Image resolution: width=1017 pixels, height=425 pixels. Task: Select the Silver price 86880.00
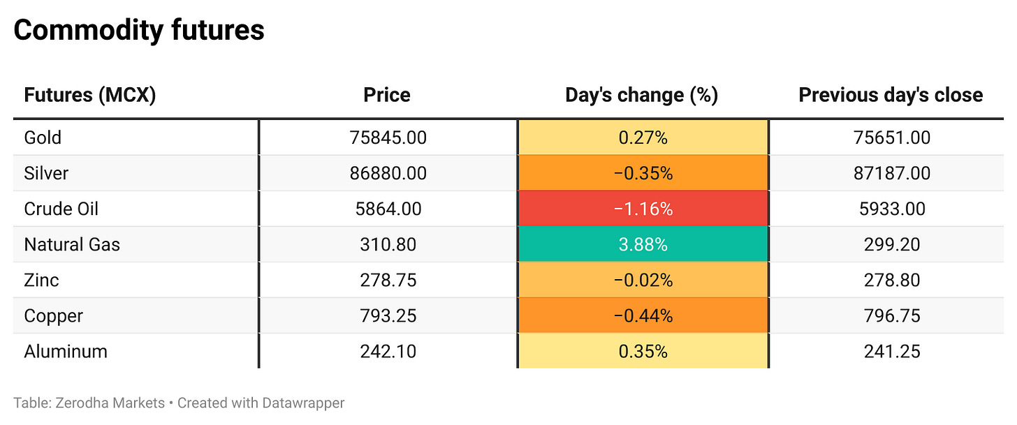[388, 174]
